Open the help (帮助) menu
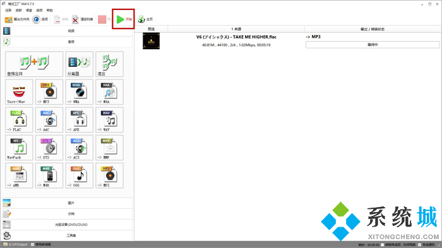This screenshot has width=442, height=248. coord(50,11)
